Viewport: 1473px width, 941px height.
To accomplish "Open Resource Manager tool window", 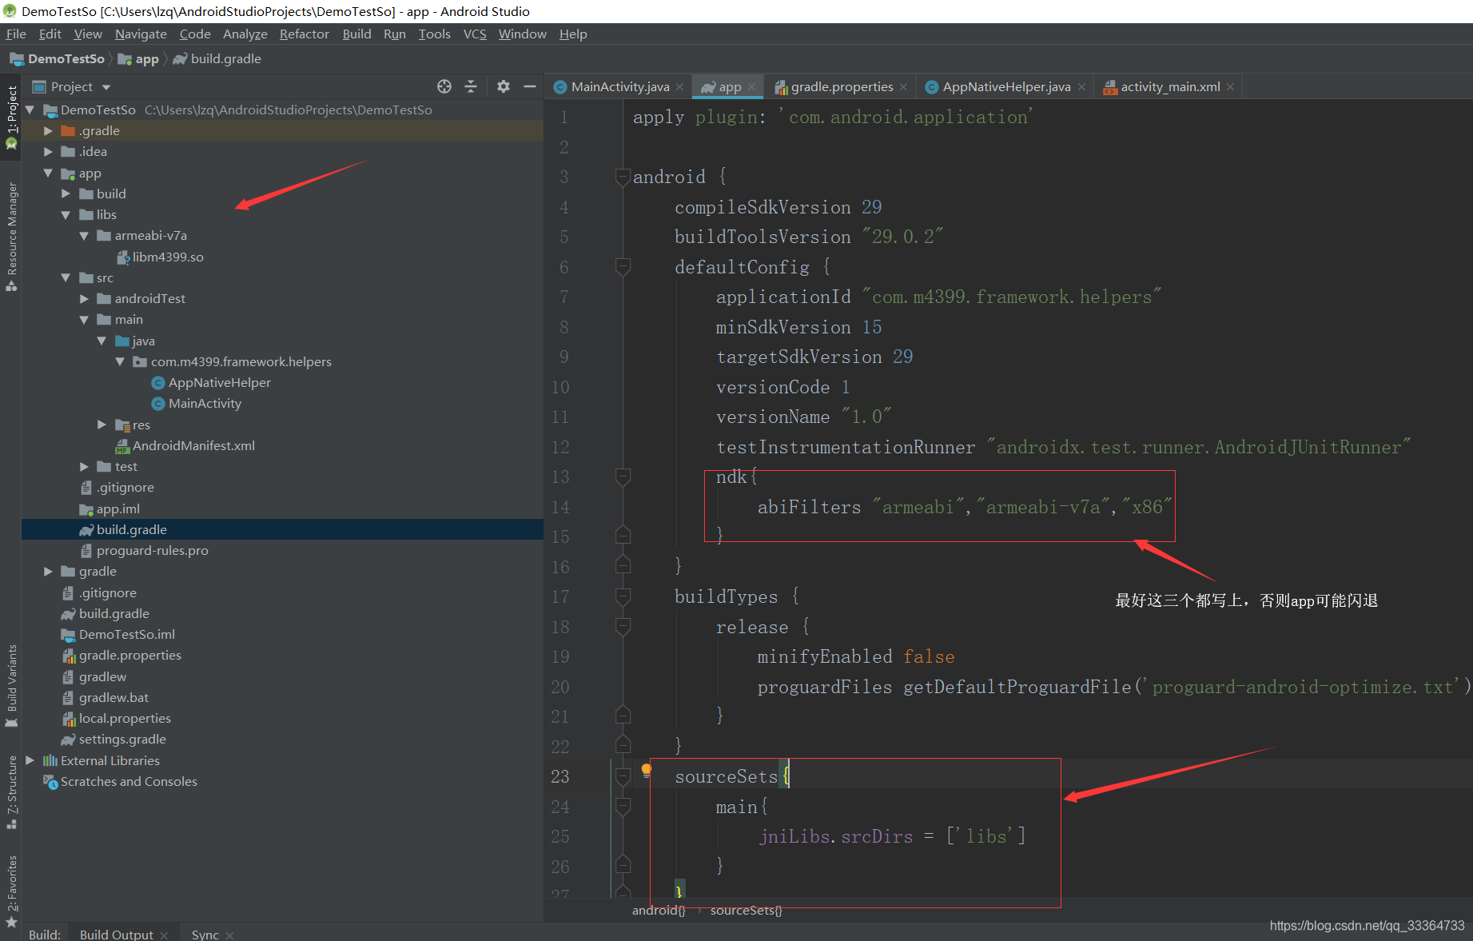I will (11, 237).
